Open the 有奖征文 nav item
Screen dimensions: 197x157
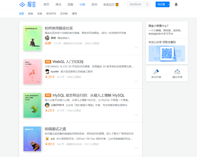(x=109, y=5)
